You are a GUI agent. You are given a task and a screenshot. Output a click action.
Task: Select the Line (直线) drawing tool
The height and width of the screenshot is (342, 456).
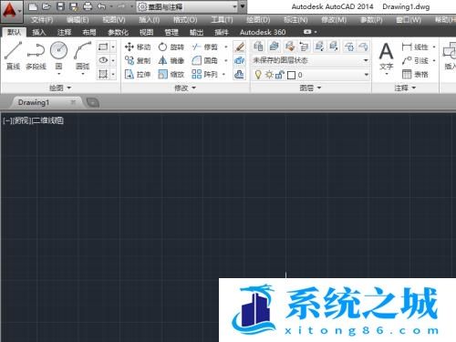(13, 56)
